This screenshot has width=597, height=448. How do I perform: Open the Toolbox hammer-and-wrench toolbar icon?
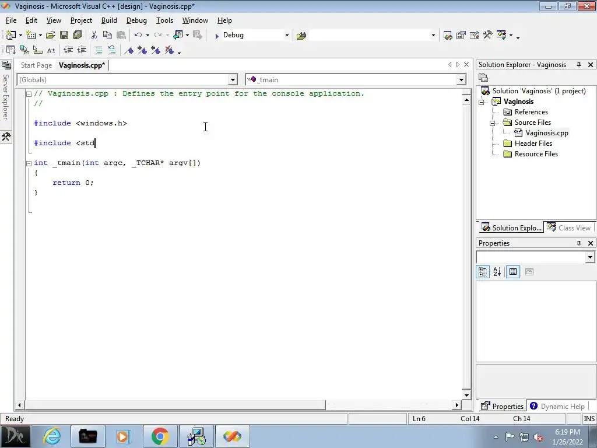[488, 35]
